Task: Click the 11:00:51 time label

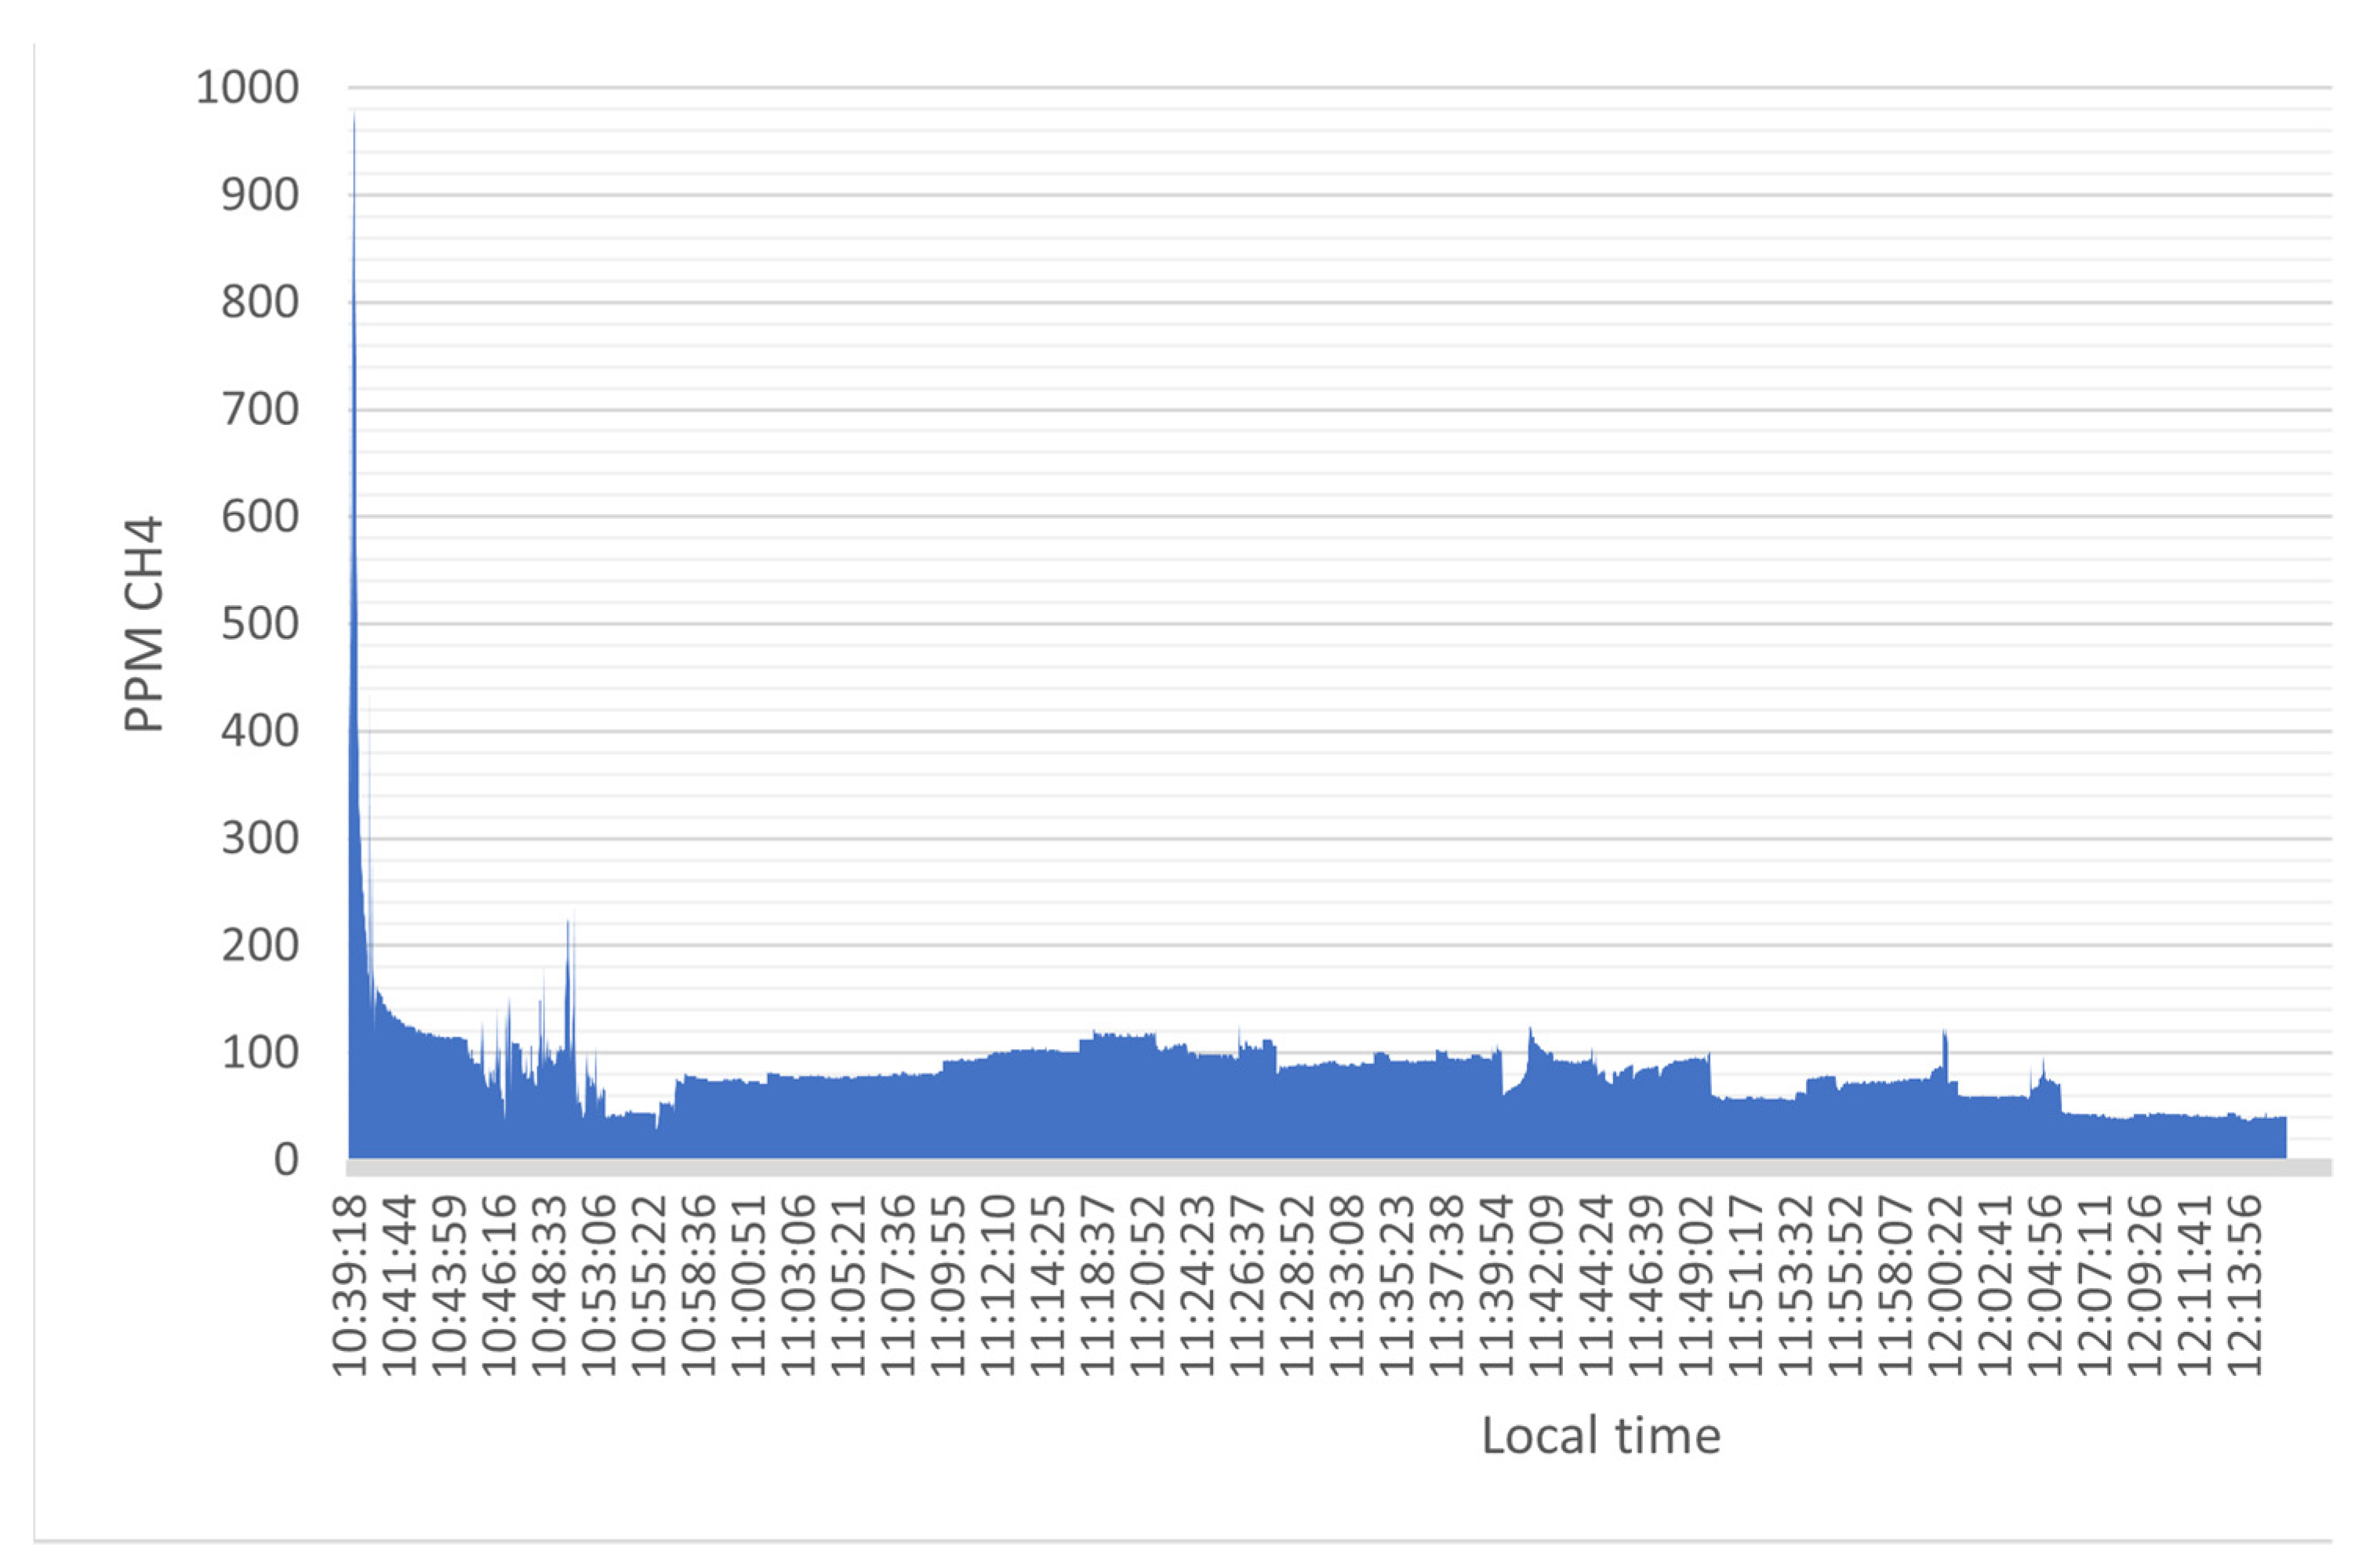Action: coord(750,1284)
